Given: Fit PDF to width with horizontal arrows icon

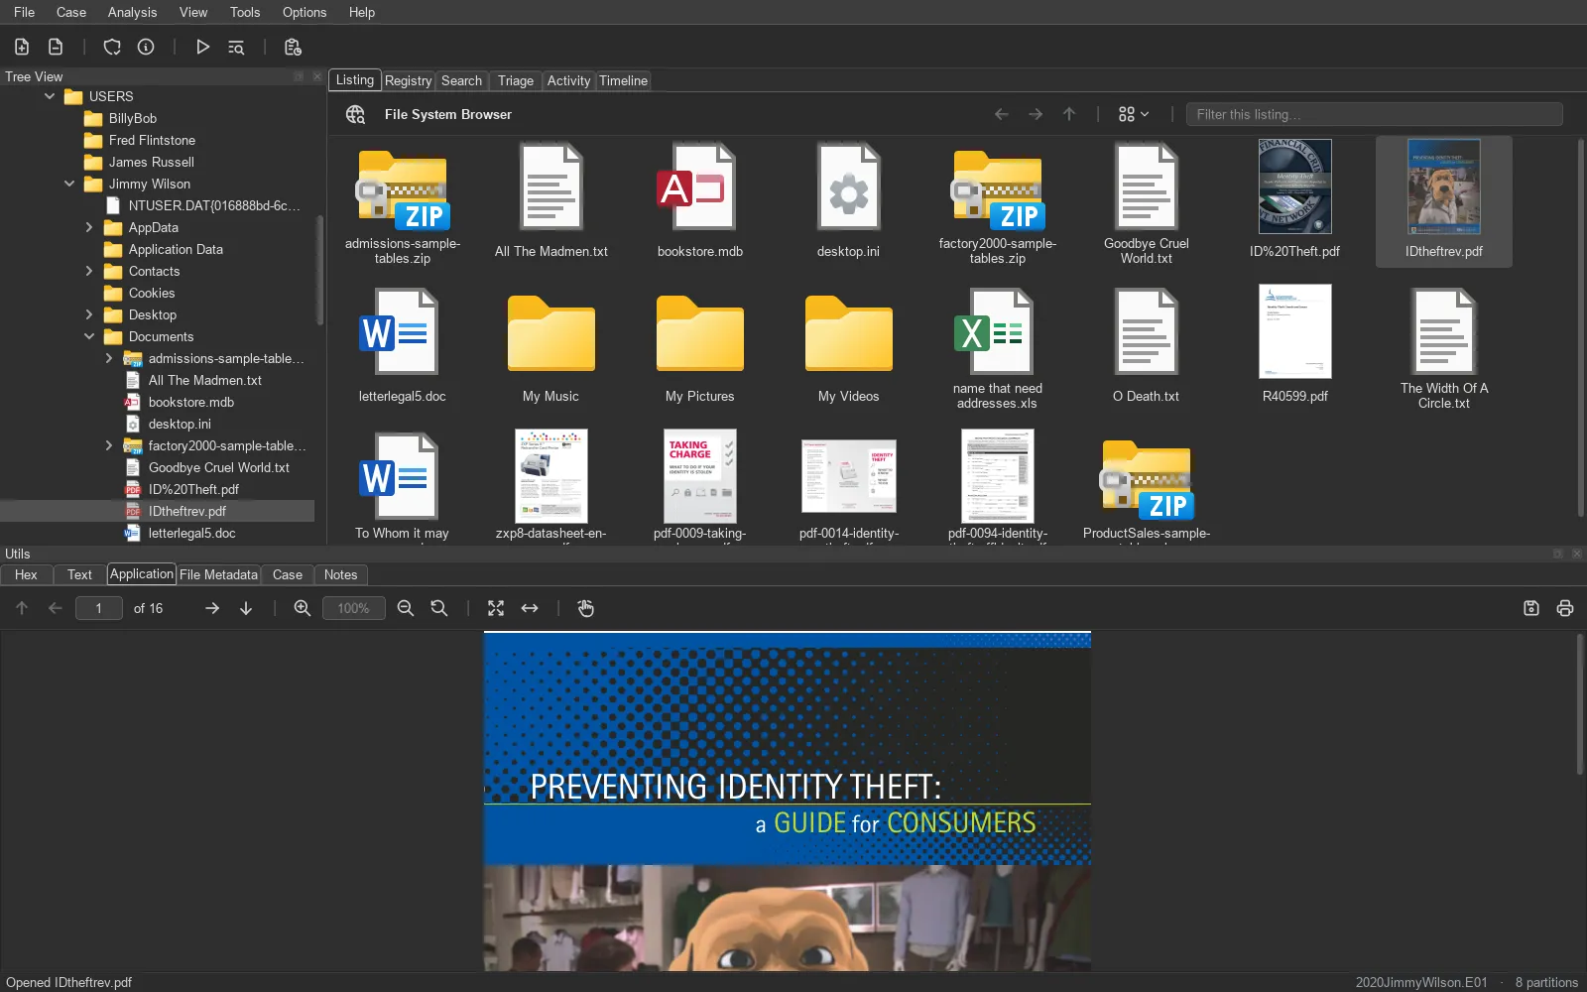Looking at the screenshot, I should (530, 608).
